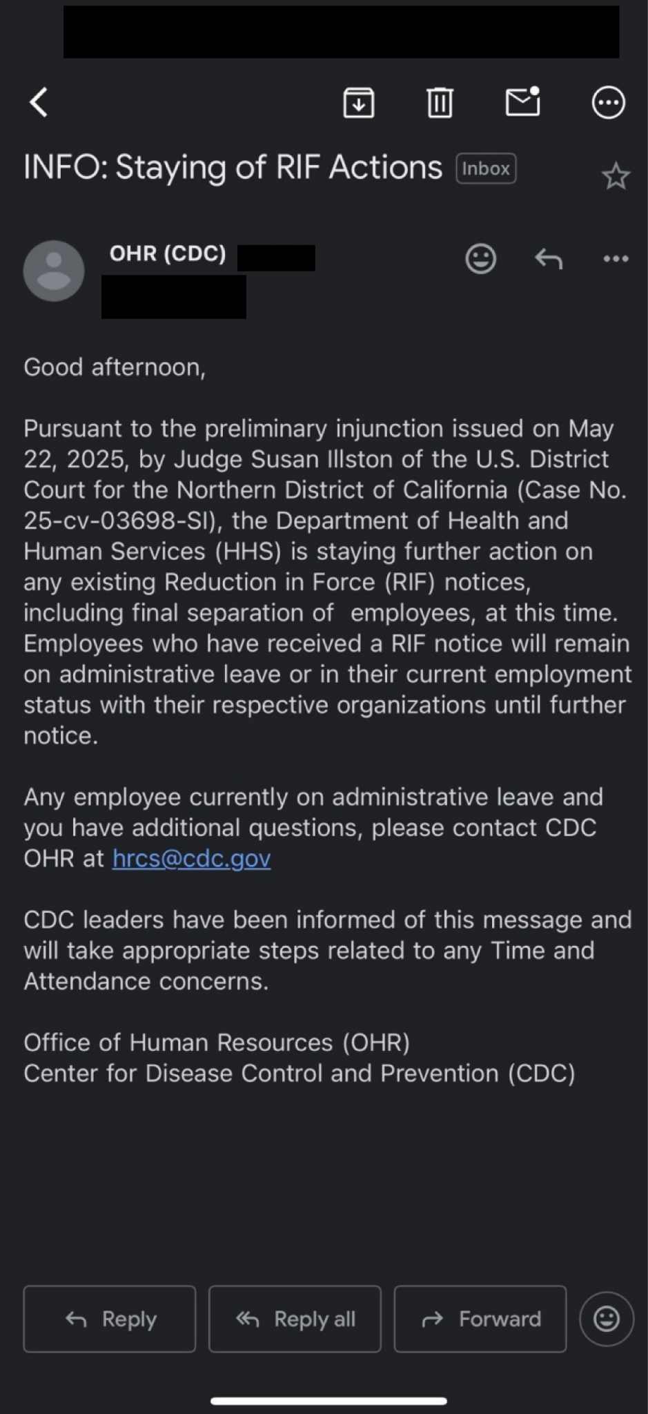This screenshot has height=1414, width=648.
Task: Tap the iOS home indicator bar
Action: coord(328,1401)
